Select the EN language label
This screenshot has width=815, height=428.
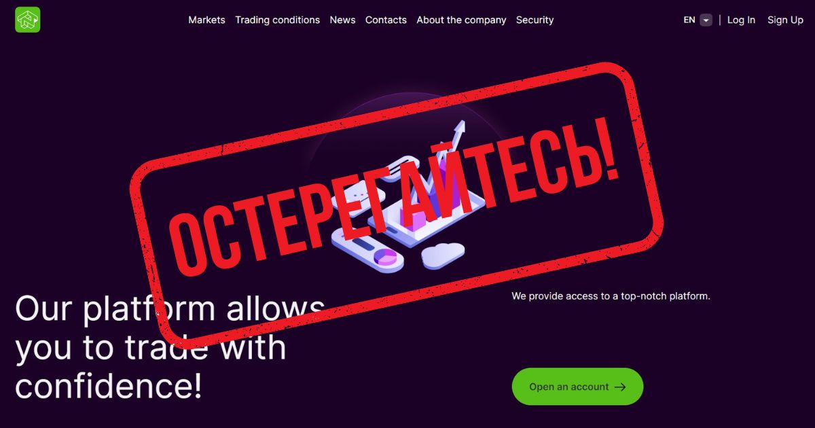tap(689, 20)
